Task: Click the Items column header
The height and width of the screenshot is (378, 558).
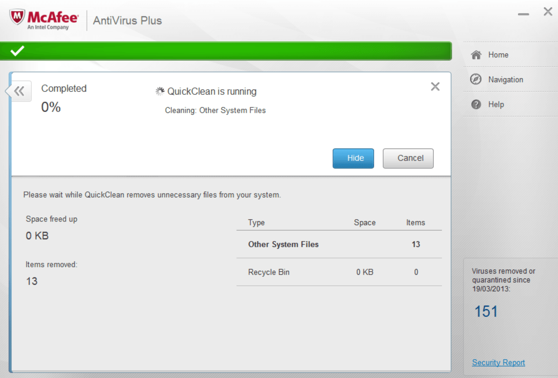Action: click(x=416, y=222)
